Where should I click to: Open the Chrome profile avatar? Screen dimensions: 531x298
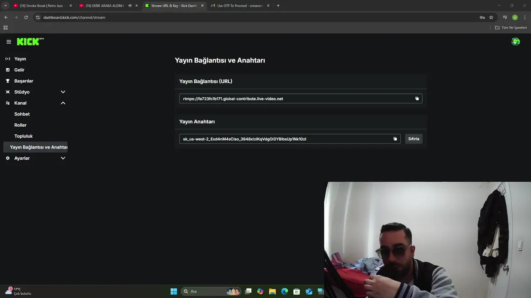pos(515,17)
